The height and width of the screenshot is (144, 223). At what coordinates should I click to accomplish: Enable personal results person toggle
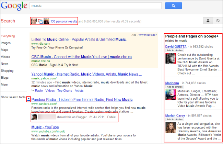(x=208, y=21)
